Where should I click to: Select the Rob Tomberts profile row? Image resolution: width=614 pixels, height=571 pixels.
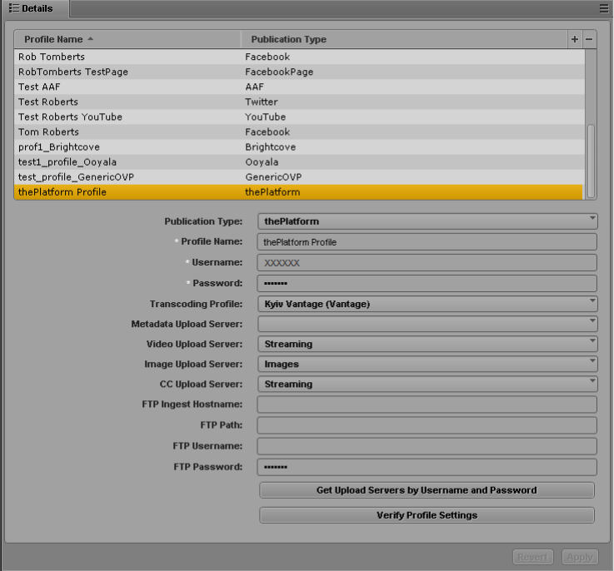[300, 57]
